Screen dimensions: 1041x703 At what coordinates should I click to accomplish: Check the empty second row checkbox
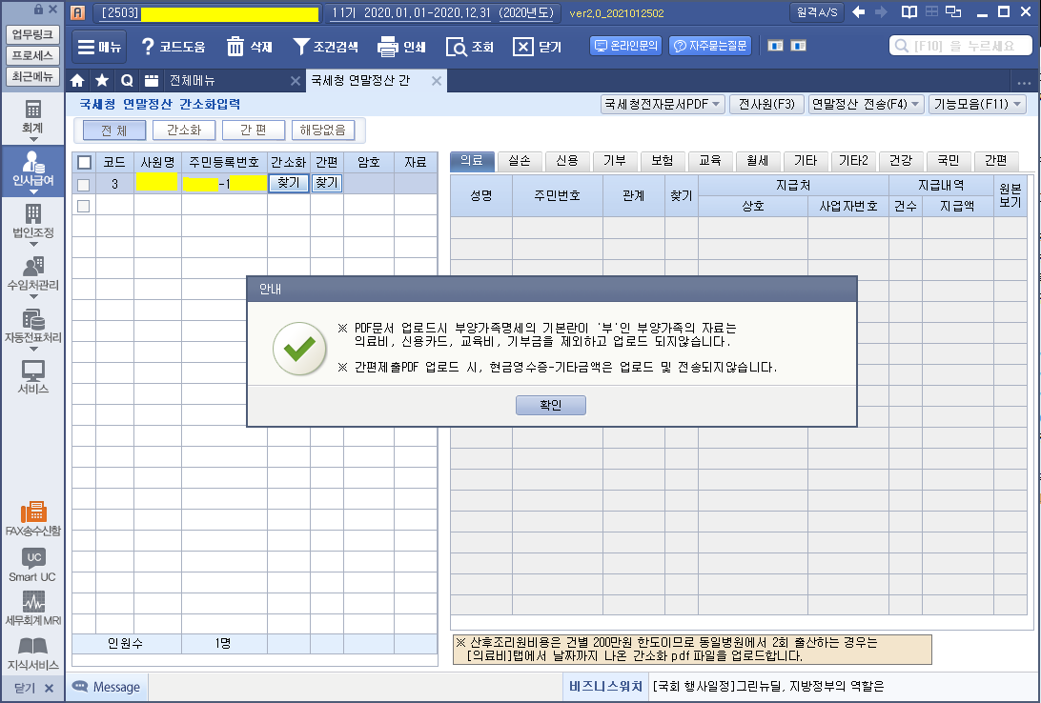tap(84, 207)
